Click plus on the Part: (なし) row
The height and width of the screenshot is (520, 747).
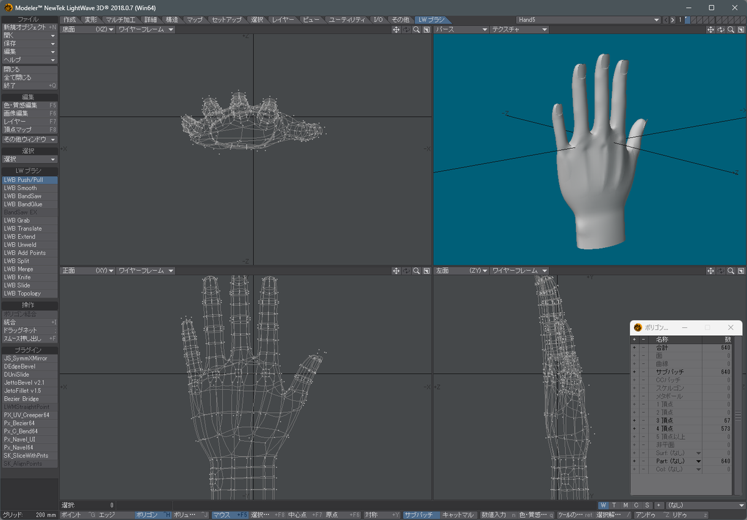click(x=634, y=461)
